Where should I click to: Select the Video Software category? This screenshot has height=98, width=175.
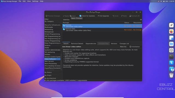point(52,59)
